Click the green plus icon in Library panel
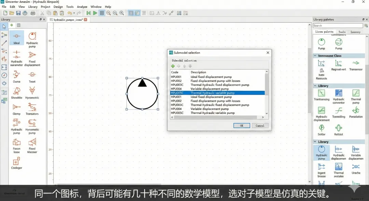This screenshot has height=201, width=369. click(x=12, y=25)
